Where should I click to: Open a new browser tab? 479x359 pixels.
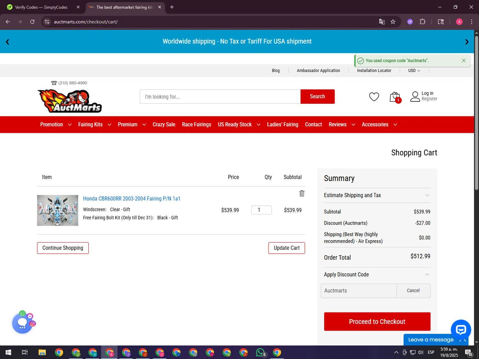172,7
